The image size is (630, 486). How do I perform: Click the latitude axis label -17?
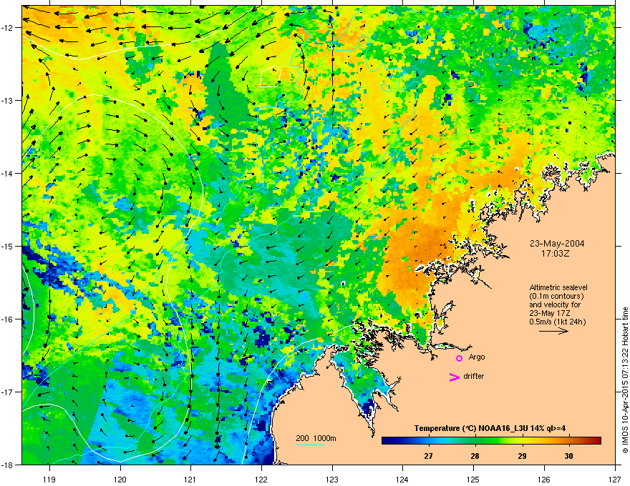tap(8, 392)
